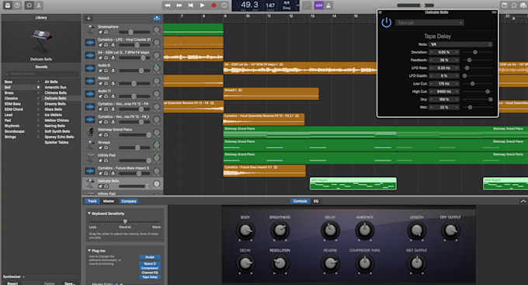Click the Audio 11 track waveform icon

pos(90,94)
